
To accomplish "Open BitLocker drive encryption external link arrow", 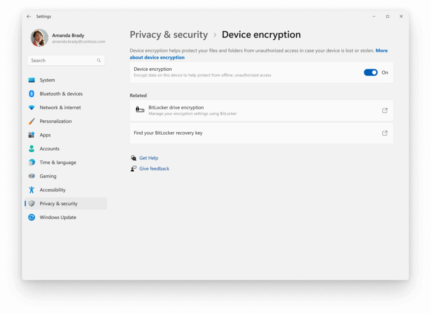I will click(x=385, y=110).
